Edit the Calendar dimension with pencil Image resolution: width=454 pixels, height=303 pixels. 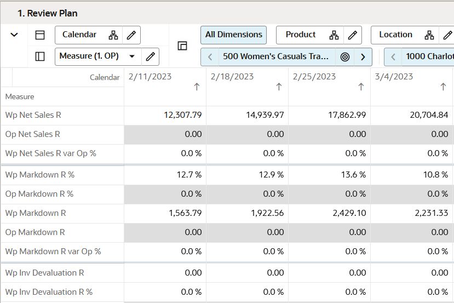tap(131, 35)
